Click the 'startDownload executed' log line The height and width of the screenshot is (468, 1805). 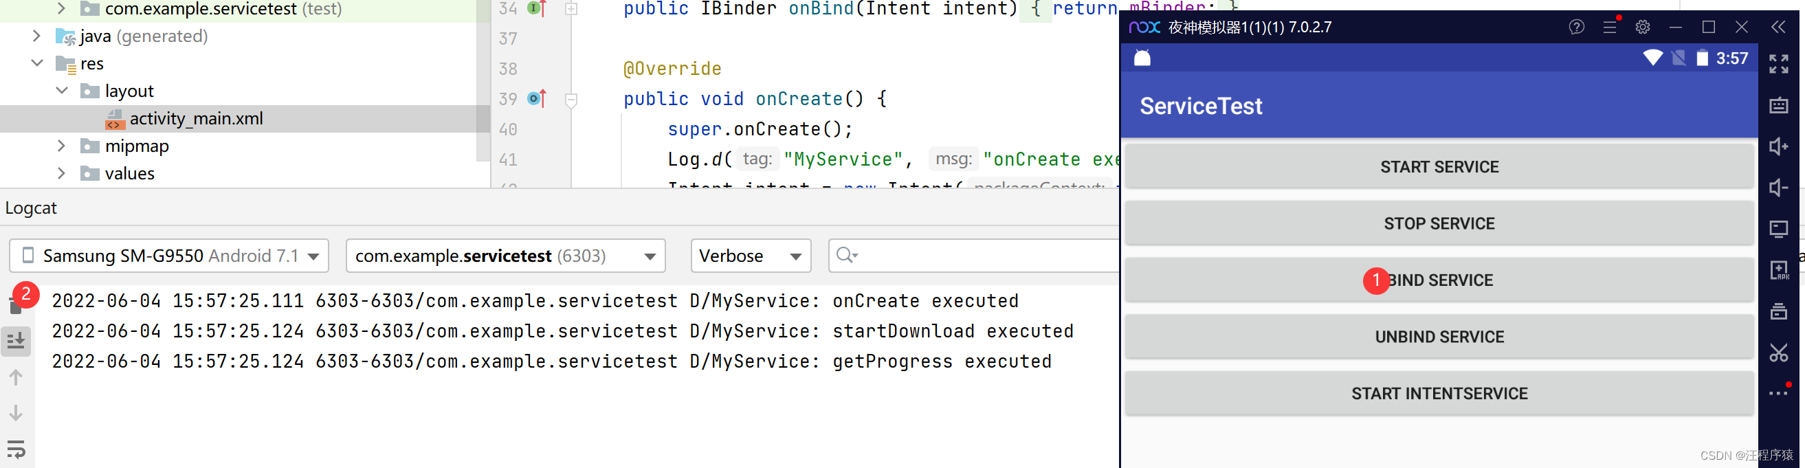(563, 331)
